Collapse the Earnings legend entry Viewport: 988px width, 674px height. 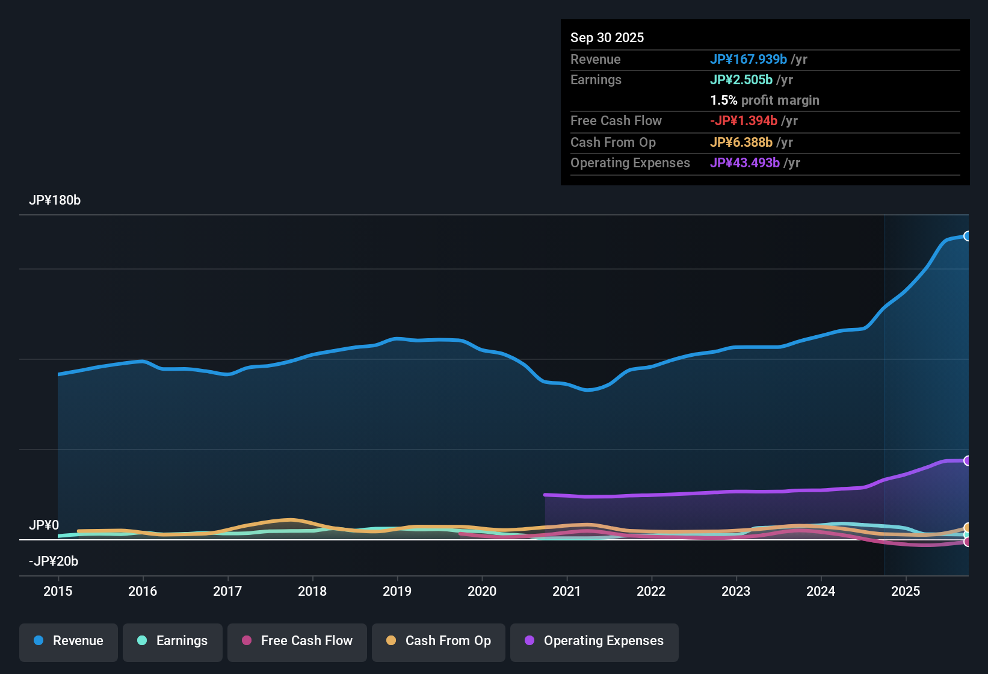click(172, 641)
